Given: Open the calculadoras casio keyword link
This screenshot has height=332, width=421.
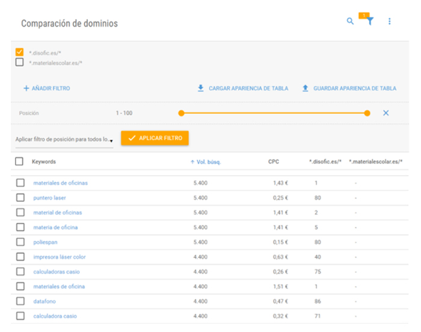Looking at the screenshot, I should 56,272.
